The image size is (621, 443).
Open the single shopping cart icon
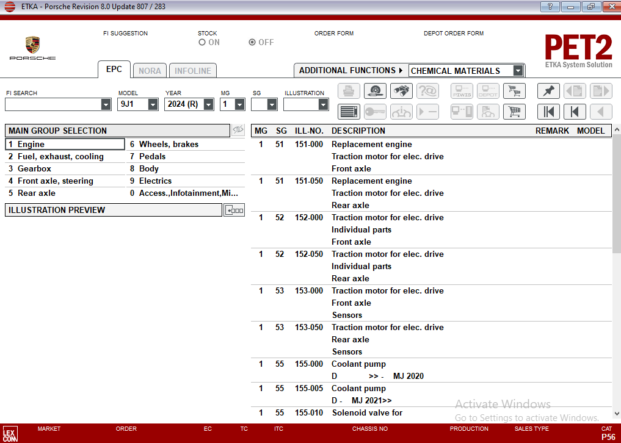point(514,112)
